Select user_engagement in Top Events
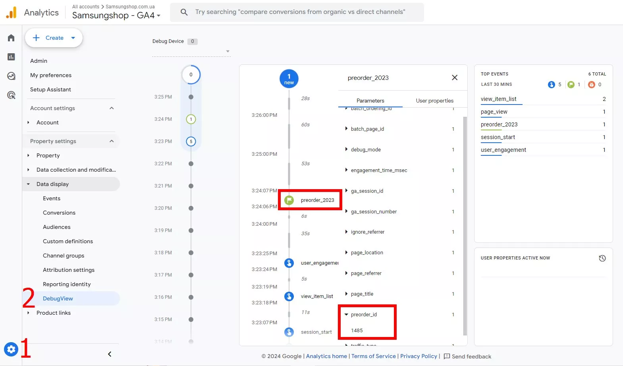 point(503,150)
